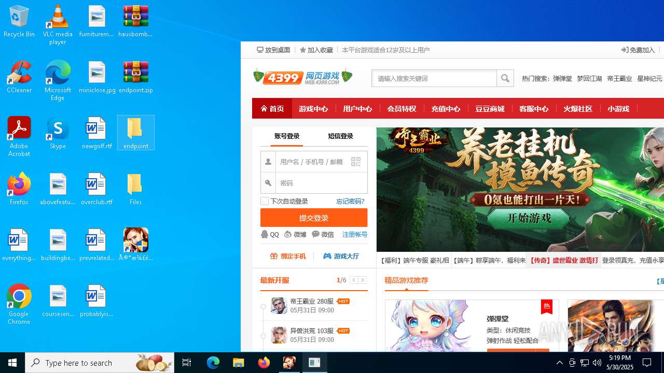Viewport: 664px width, 373px height.
Task: Switch to 短信登录 tab
Action: click(x=340, y=136)
